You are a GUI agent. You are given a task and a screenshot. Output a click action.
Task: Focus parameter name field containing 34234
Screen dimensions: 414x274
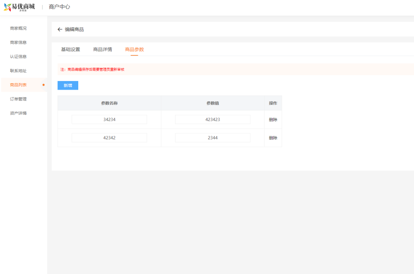pos(109,119)
